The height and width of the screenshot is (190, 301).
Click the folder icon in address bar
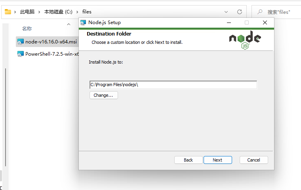point(8,12)
